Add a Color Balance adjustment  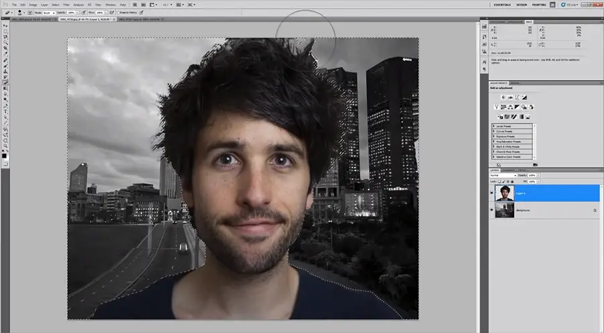(x=511, y=107)
